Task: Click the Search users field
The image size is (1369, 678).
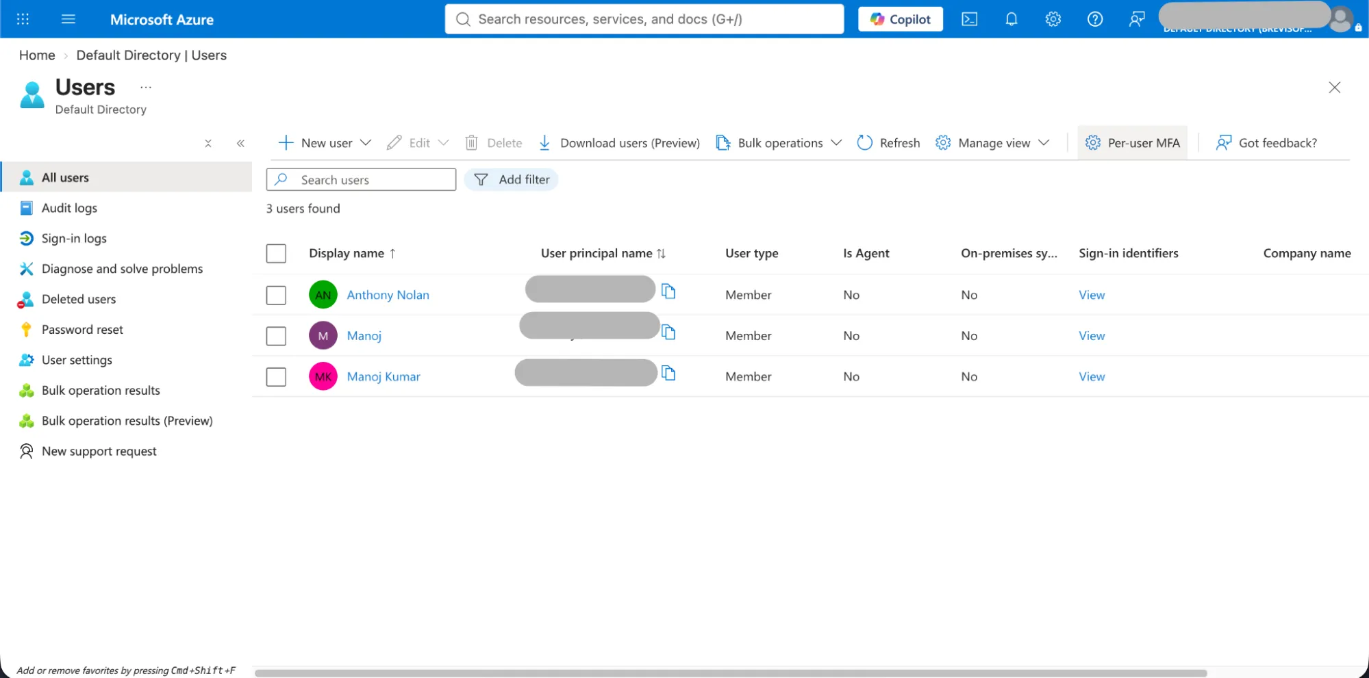Action: [x=361, y=179]
